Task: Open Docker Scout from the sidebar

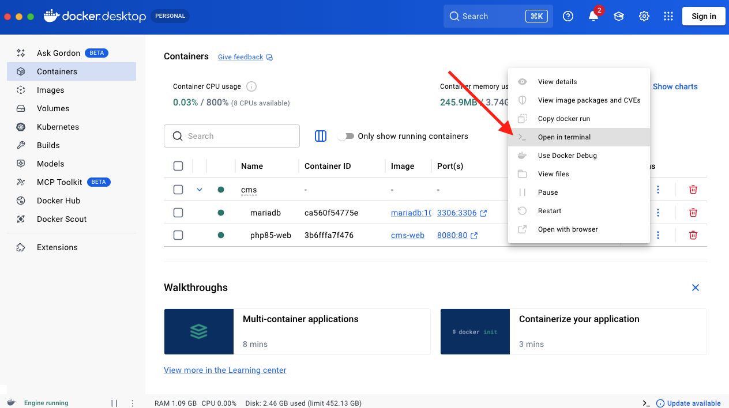Action: pos(61,219)
